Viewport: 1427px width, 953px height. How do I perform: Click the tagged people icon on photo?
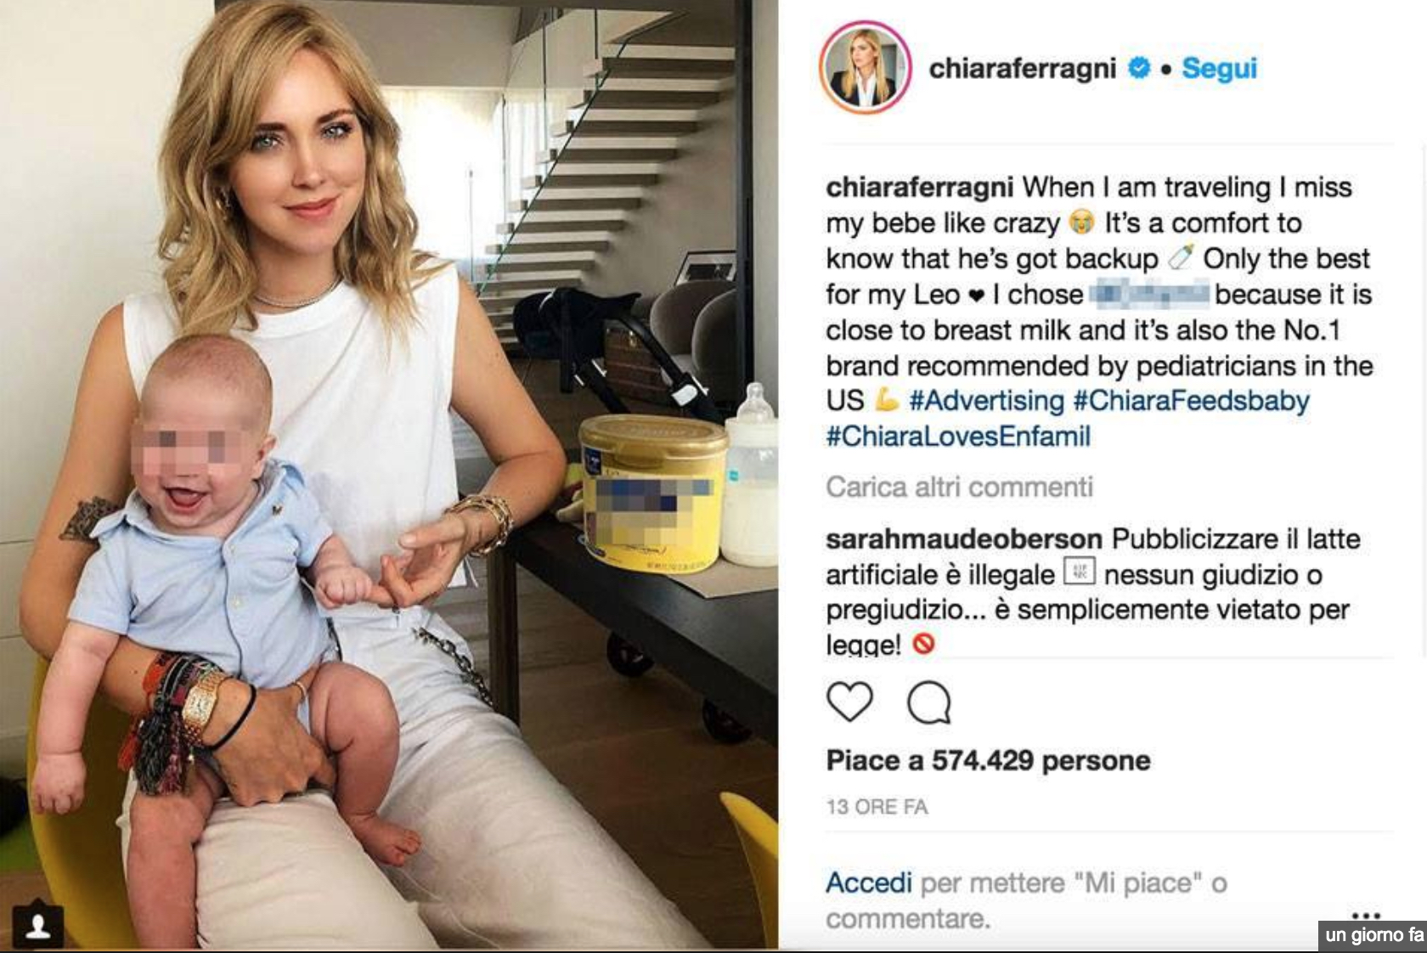[x=37, y=926]
